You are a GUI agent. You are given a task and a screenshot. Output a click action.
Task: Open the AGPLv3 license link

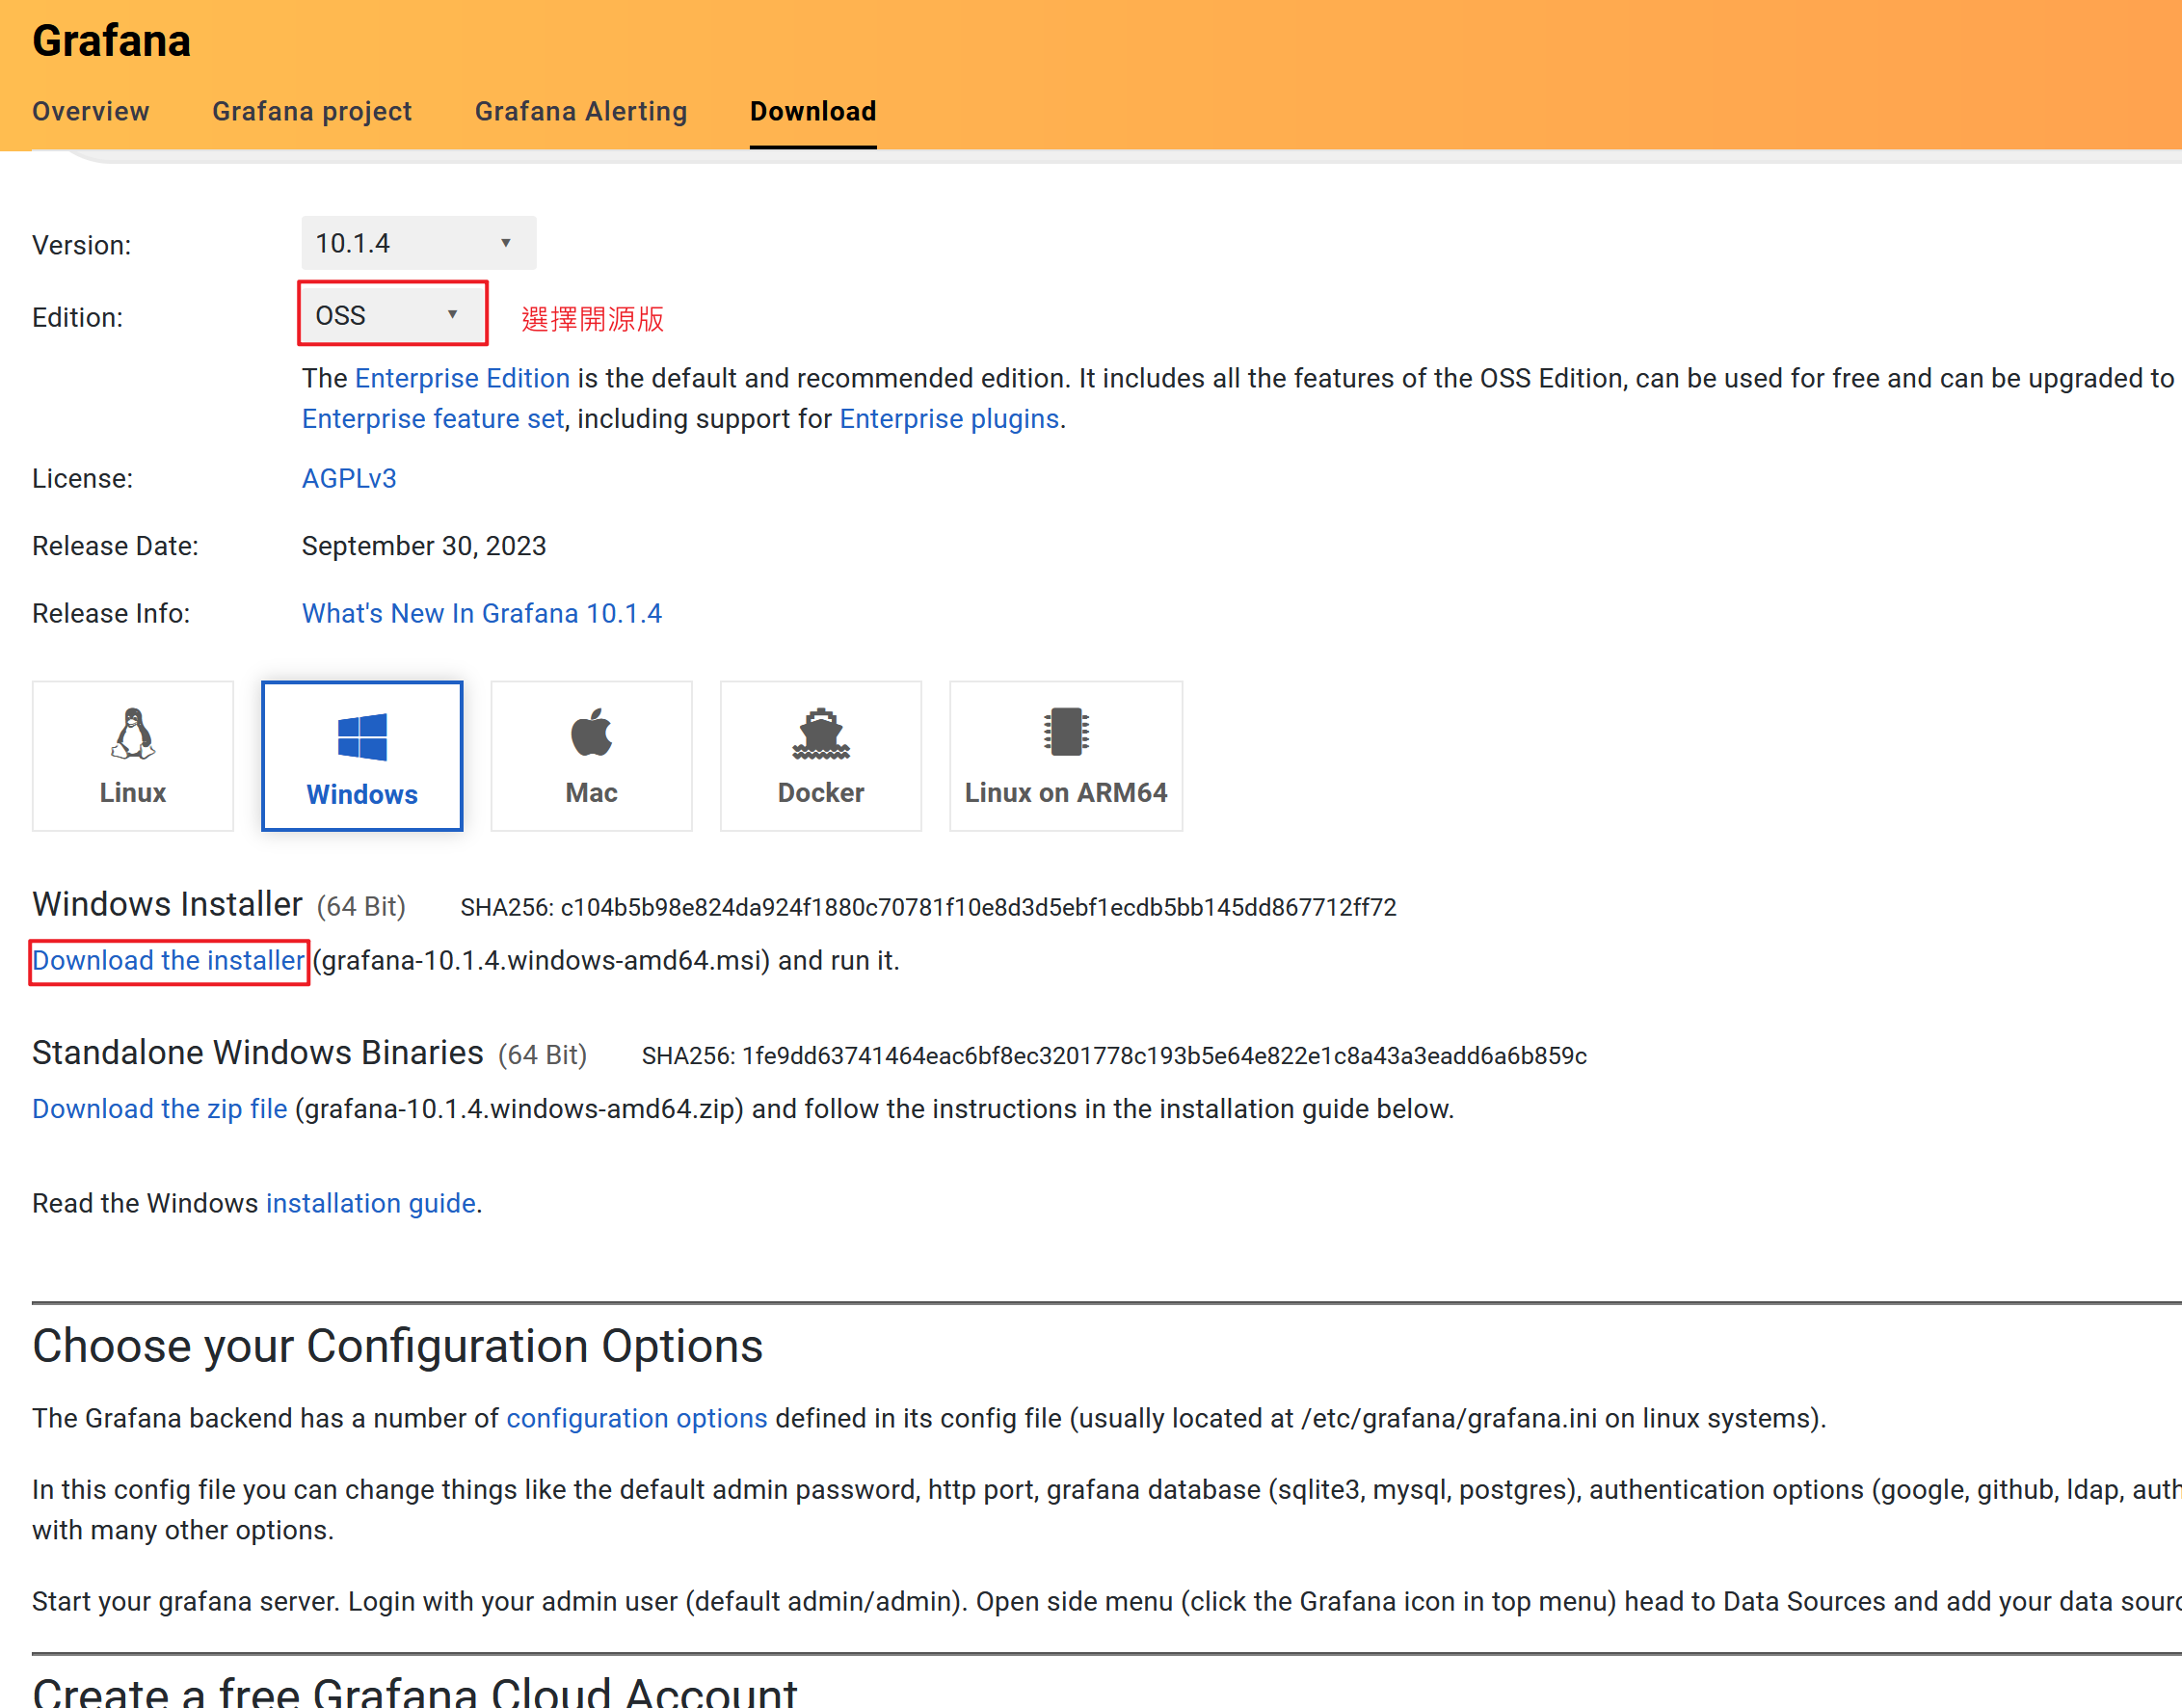coord(349,479)
